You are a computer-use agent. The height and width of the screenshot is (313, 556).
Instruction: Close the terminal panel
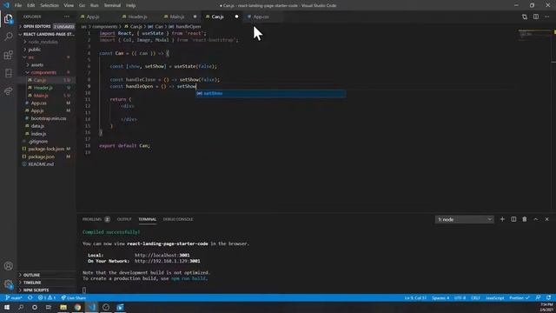click(546, 219)
